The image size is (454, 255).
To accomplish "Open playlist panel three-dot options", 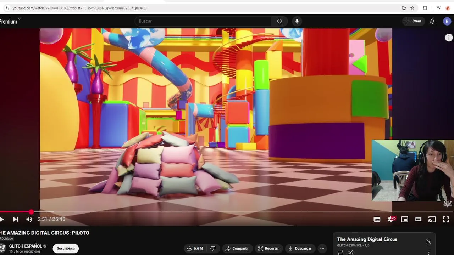I will (x=429, y=253).
